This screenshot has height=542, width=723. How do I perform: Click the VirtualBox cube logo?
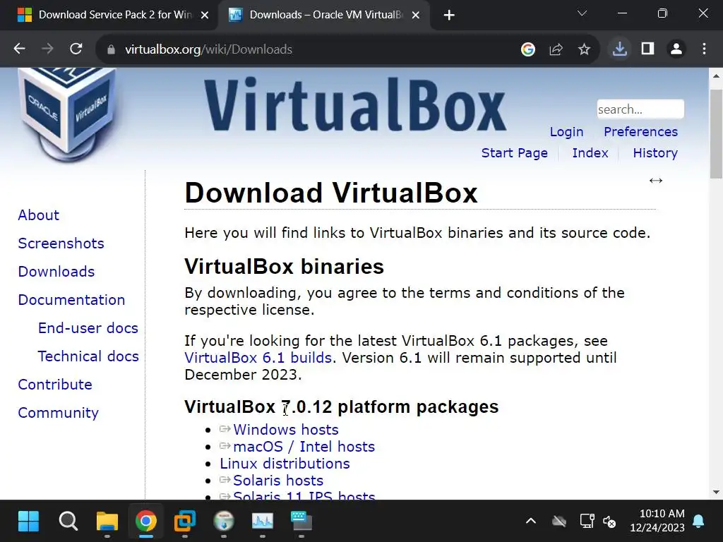pyautogui.click(x=68, y=114)
